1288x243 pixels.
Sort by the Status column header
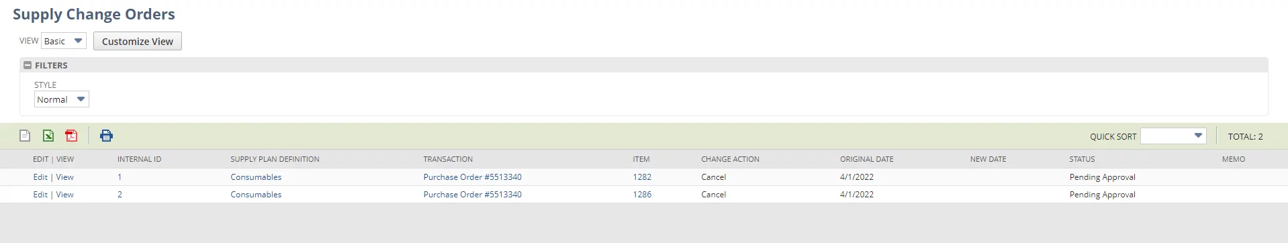click(1082, 159)
